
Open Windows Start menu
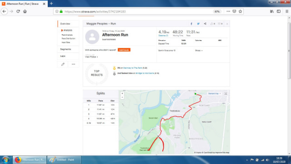(6, 160)
